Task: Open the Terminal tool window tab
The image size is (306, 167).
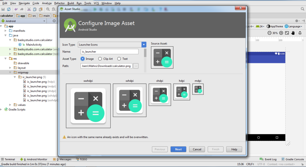Action: pos(8,159)
